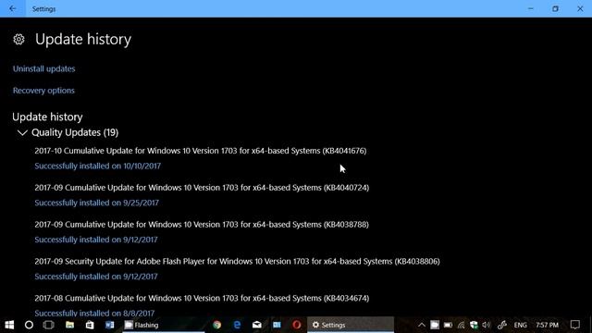Viewport: 592px width, 333px height.
Task: Select the Settings taskbar button
Action: [351, 325]
